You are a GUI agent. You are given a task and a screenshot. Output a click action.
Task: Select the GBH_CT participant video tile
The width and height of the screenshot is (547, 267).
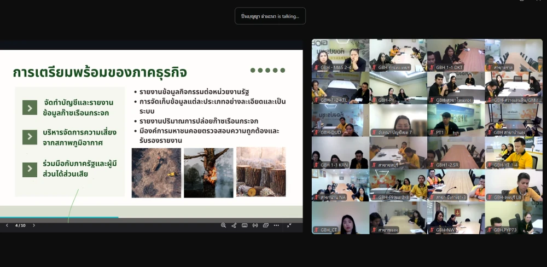coord(340,217)
